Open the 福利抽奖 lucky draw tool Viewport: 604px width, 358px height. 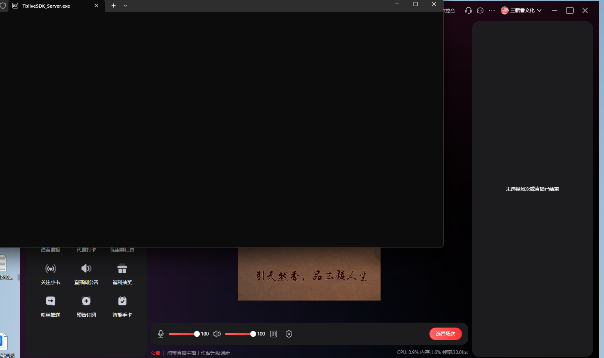tap(122, 274)
